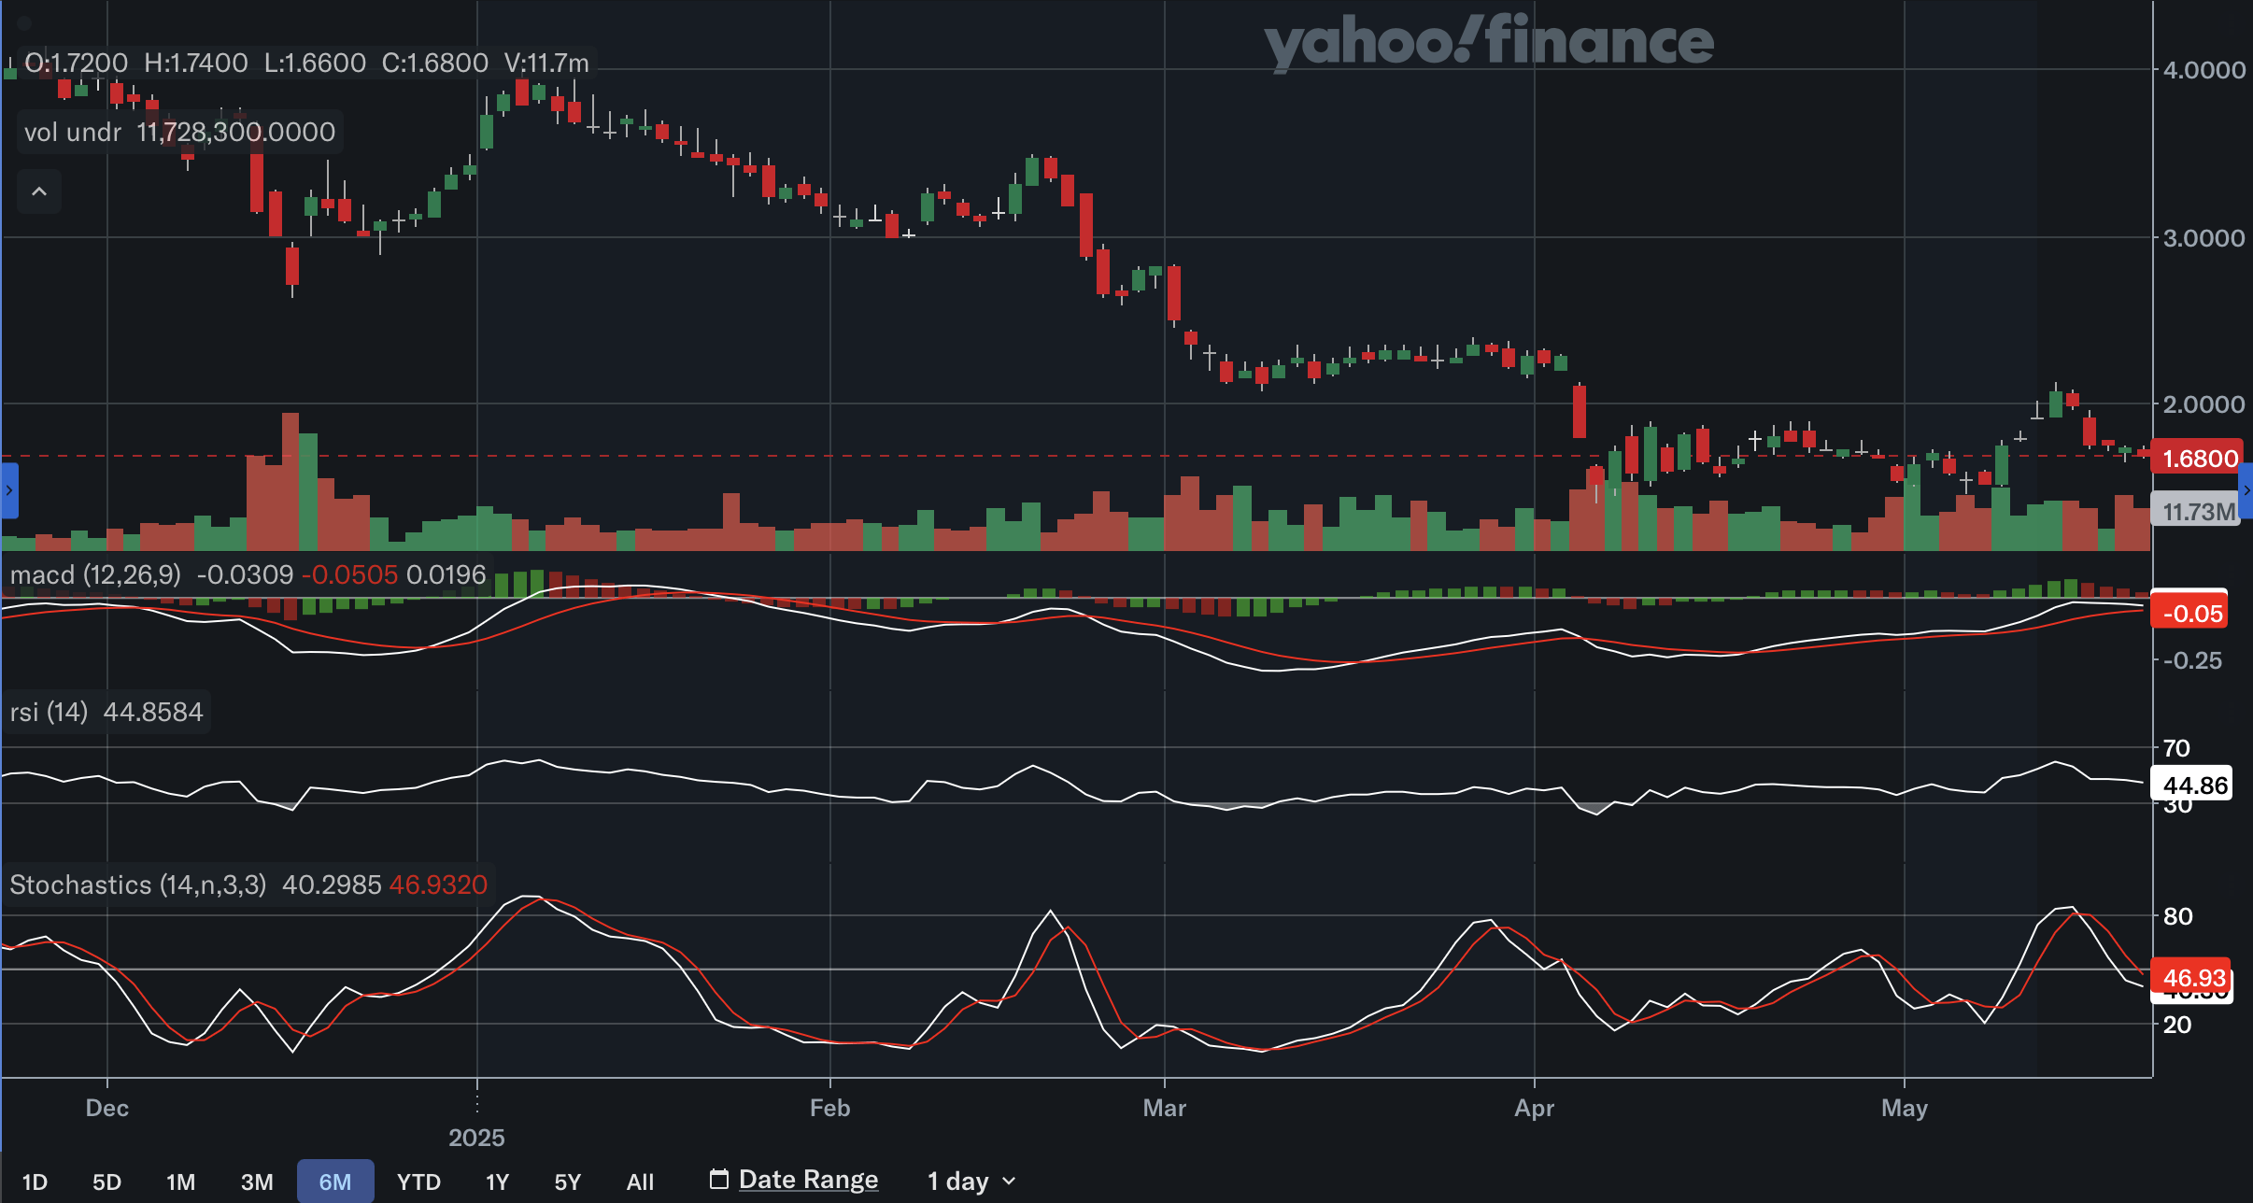Click the Stochastics (14,n,3,3) label

pos(136,885)
